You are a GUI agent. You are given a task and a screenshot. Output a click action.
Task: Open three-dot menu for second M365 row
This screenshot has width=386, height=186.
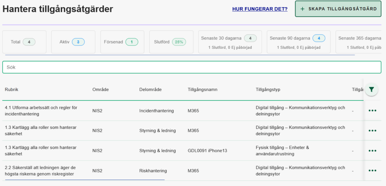[372, 130]
